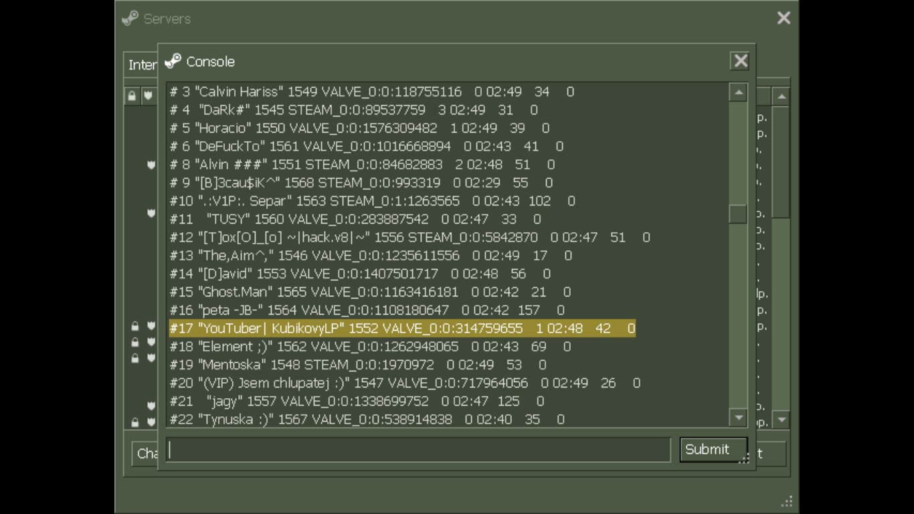
Task: Focus the console command input field
Action: pyautogui.click(x=418, y=450)
